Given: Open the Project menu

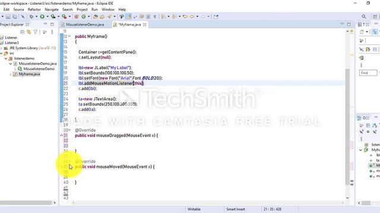Looking at the screenshot, I should [82, 9].
